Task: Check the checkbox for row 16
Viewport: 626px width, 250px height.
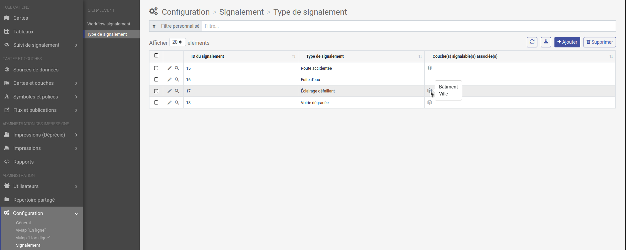Action: [156, 79]
